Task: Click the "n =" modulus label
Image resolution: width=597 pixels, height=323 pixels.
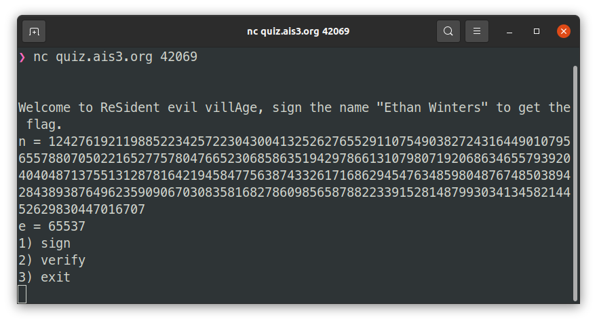Action: click(30, 142)
